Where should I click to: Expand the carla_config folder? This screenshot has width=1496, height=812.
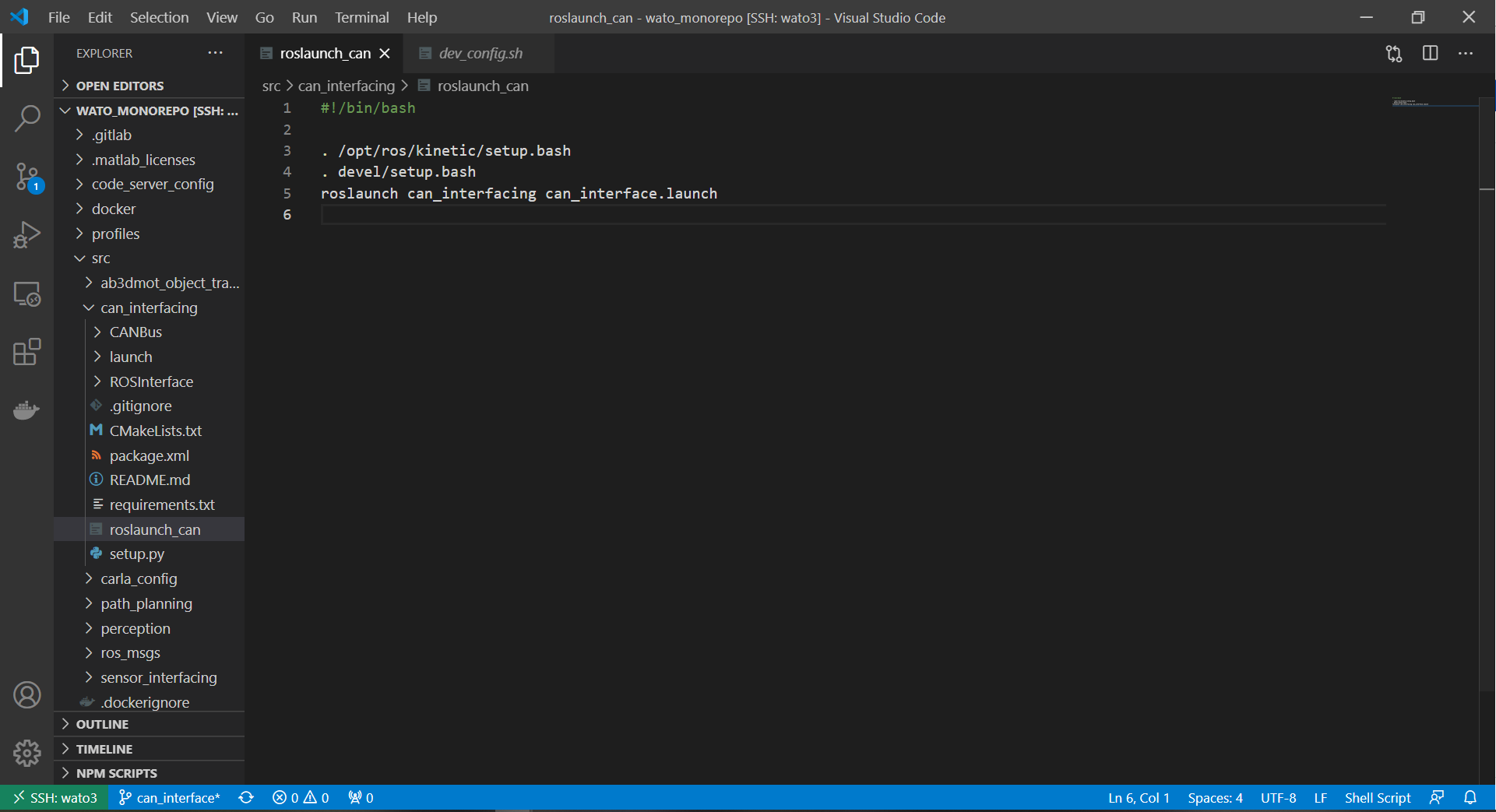pos(149,578)
